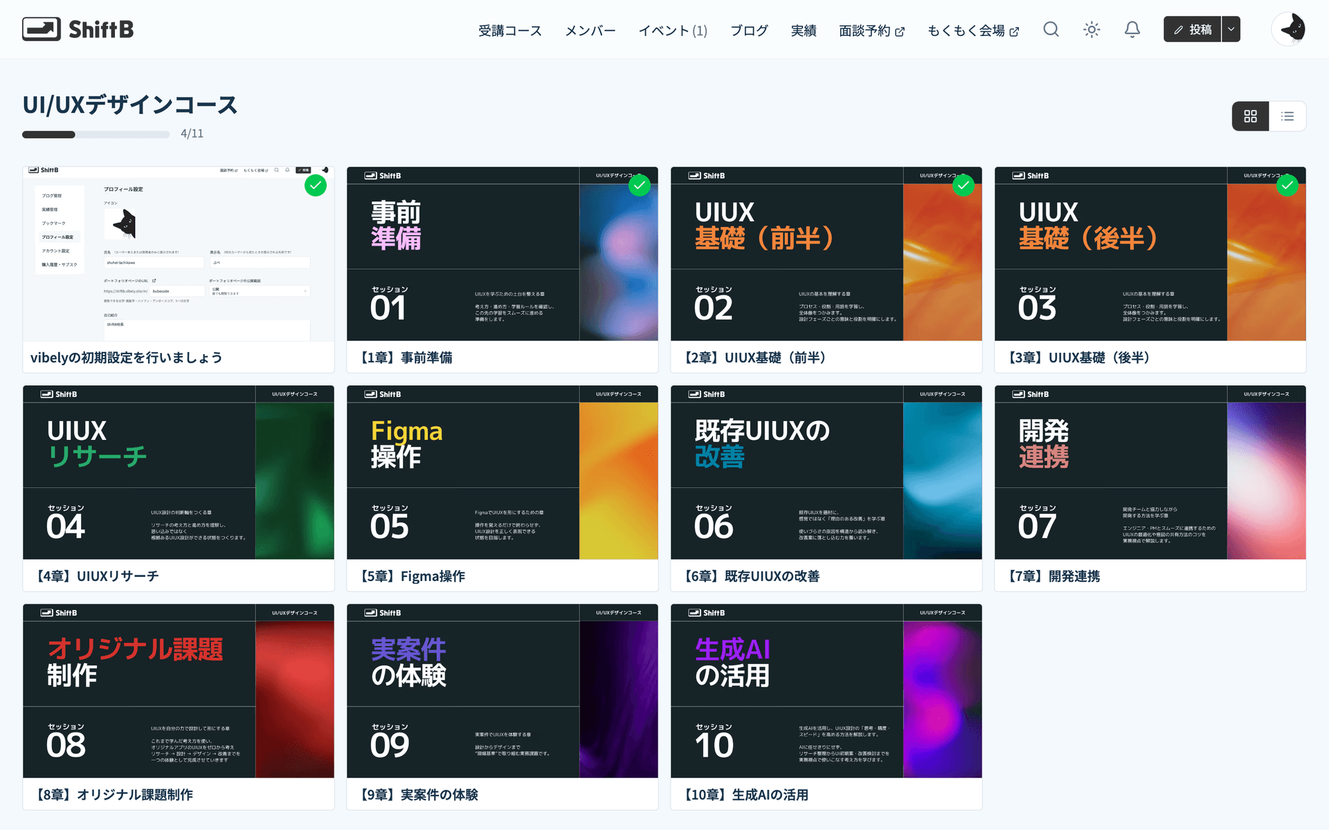
Task: Click checkmark badge on 事前準備 card
Action: 640,185
